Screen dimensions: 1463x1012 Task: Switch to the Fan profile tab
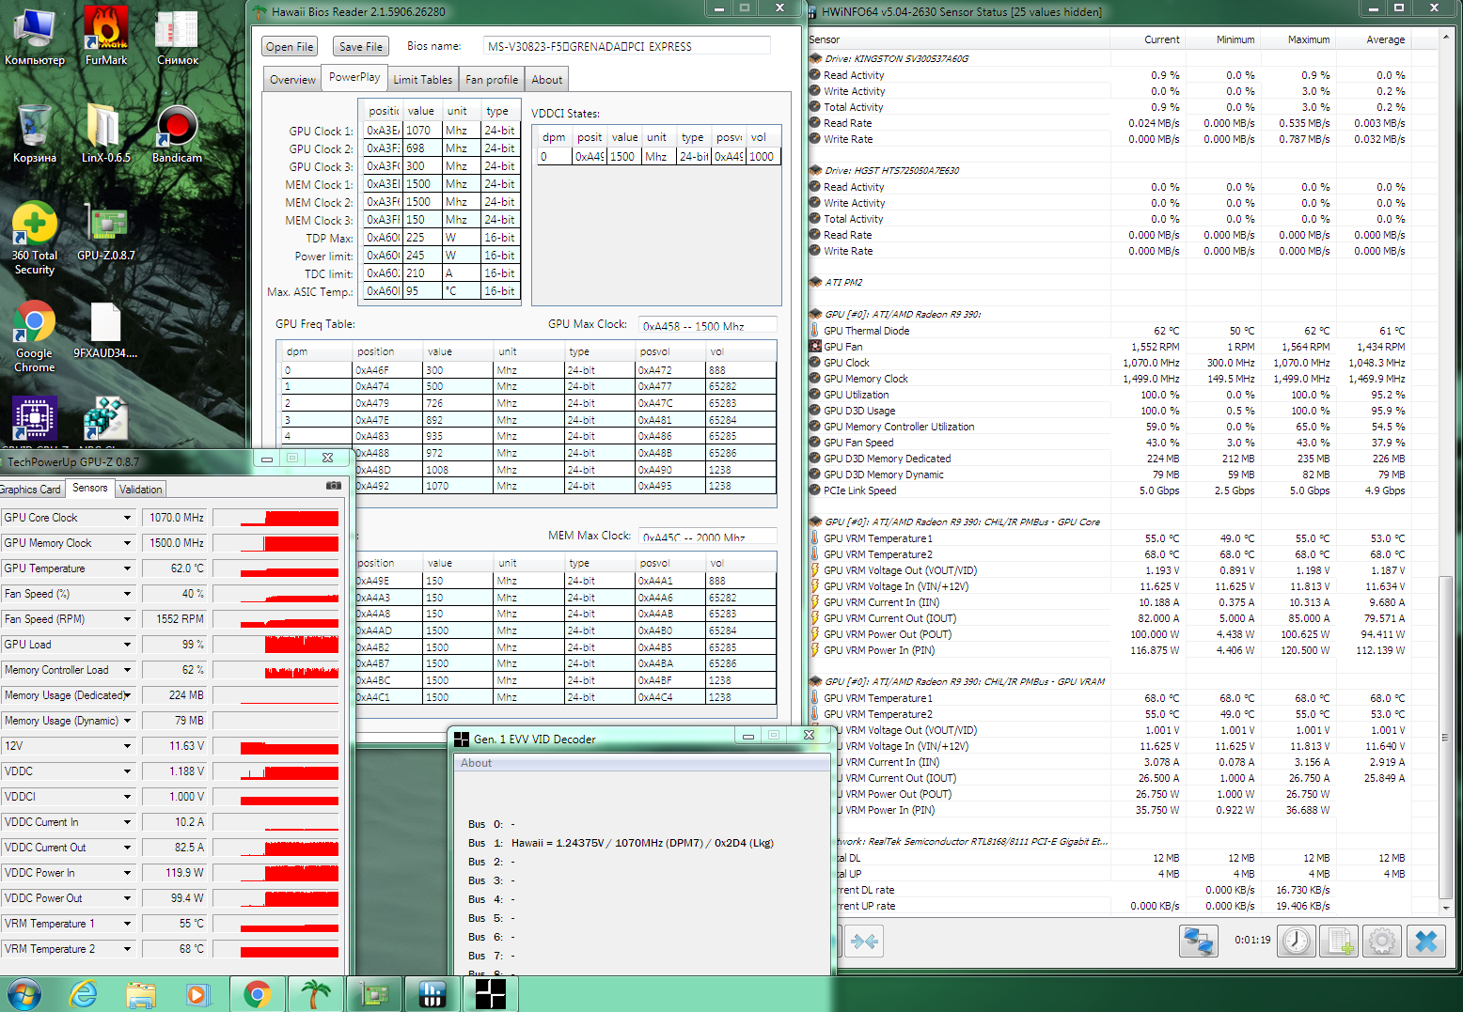point(492,80)
